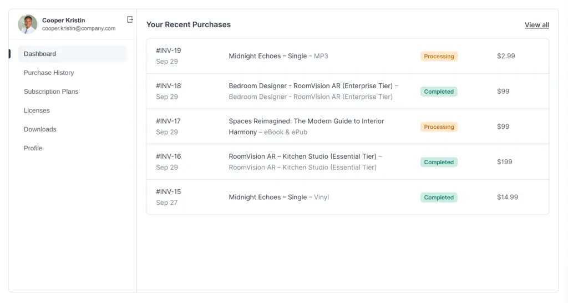The image size is (568, 303).
Task: Click the logout icon beside Cooper Kristin
Action: (130, 19)
